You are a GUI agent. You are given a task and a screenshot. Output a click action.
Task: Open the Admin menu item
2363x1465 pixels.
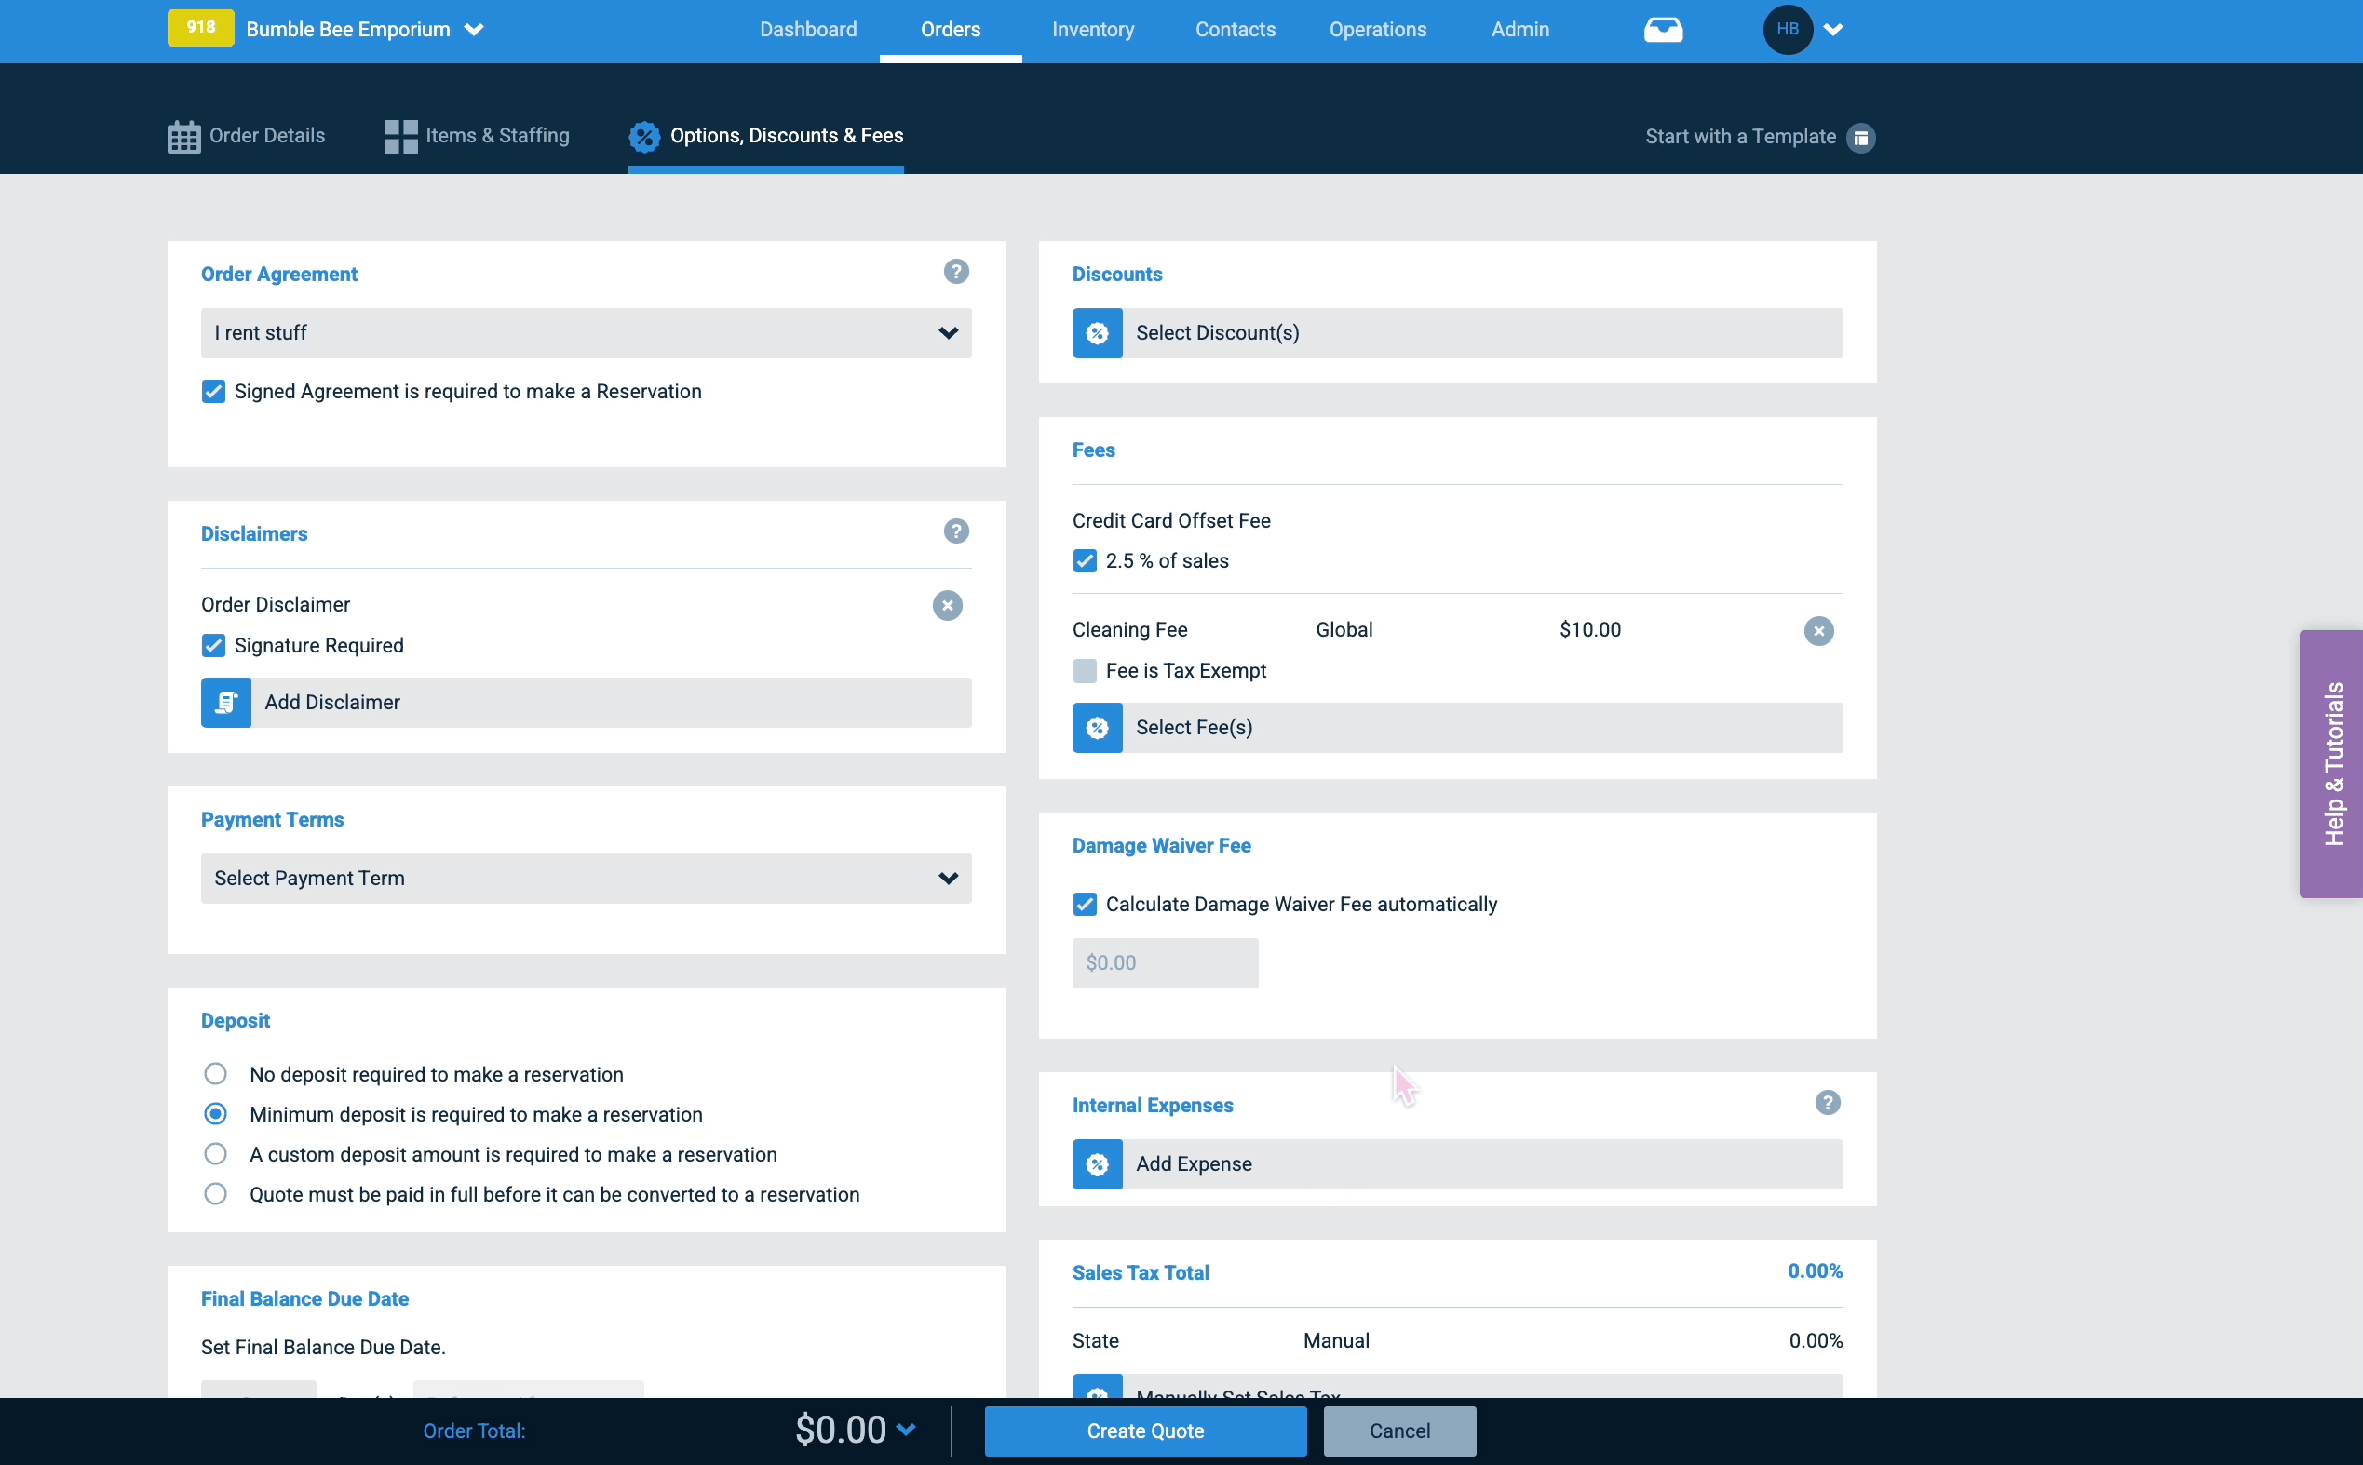(1519, 30)
